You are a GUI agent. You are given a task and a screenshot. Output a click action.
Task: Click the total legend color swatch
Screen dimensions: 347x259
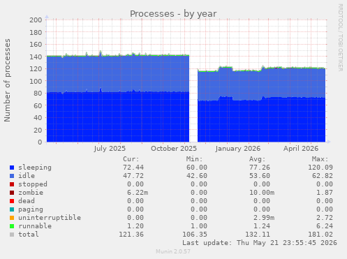[x=12, y=235]
